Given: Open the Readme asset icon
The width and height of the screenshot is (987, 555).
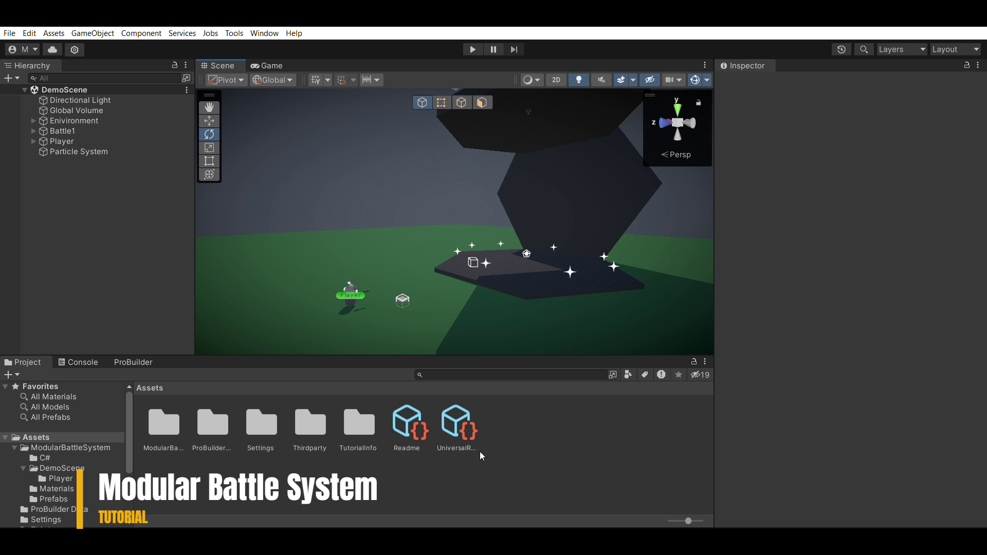Looking at the screenshot, I should click(x=410, y=422).
